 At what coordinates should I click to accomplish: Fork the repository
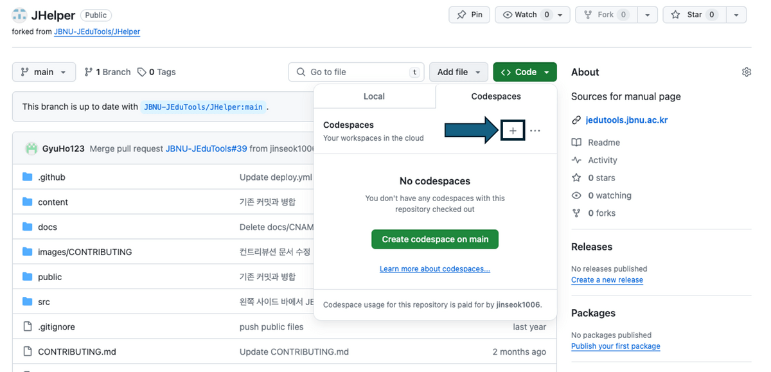pos(605,14)
